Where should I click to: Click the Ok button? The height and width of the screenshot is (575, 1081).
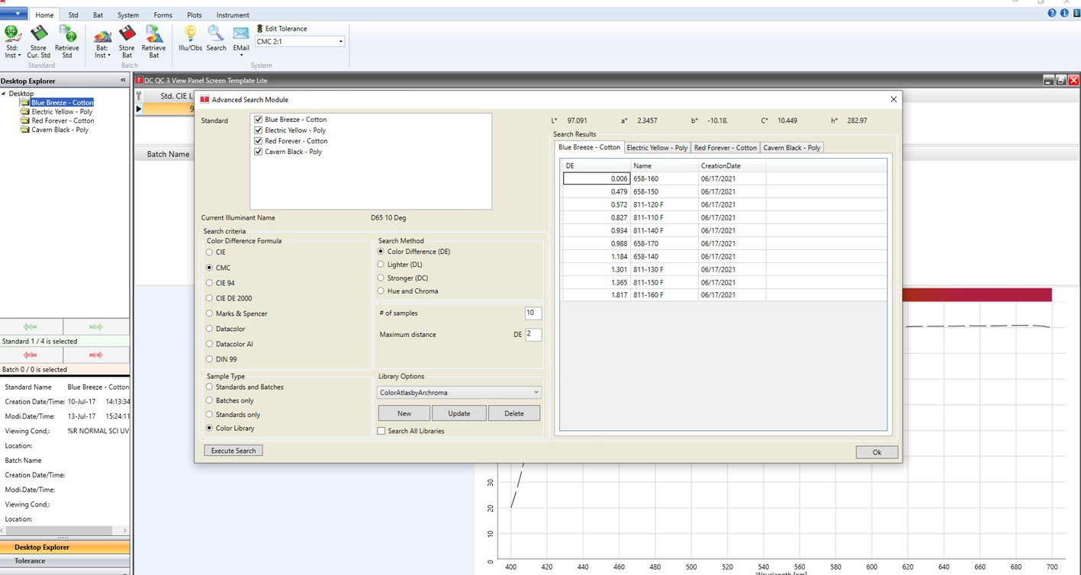pyautogui.click(x=877, y=452)
